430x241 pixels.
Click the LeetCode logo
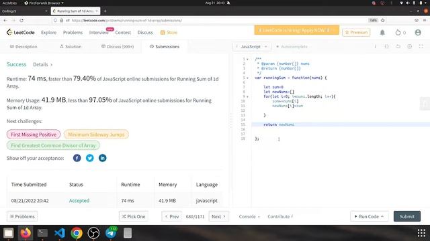[21, 32]
